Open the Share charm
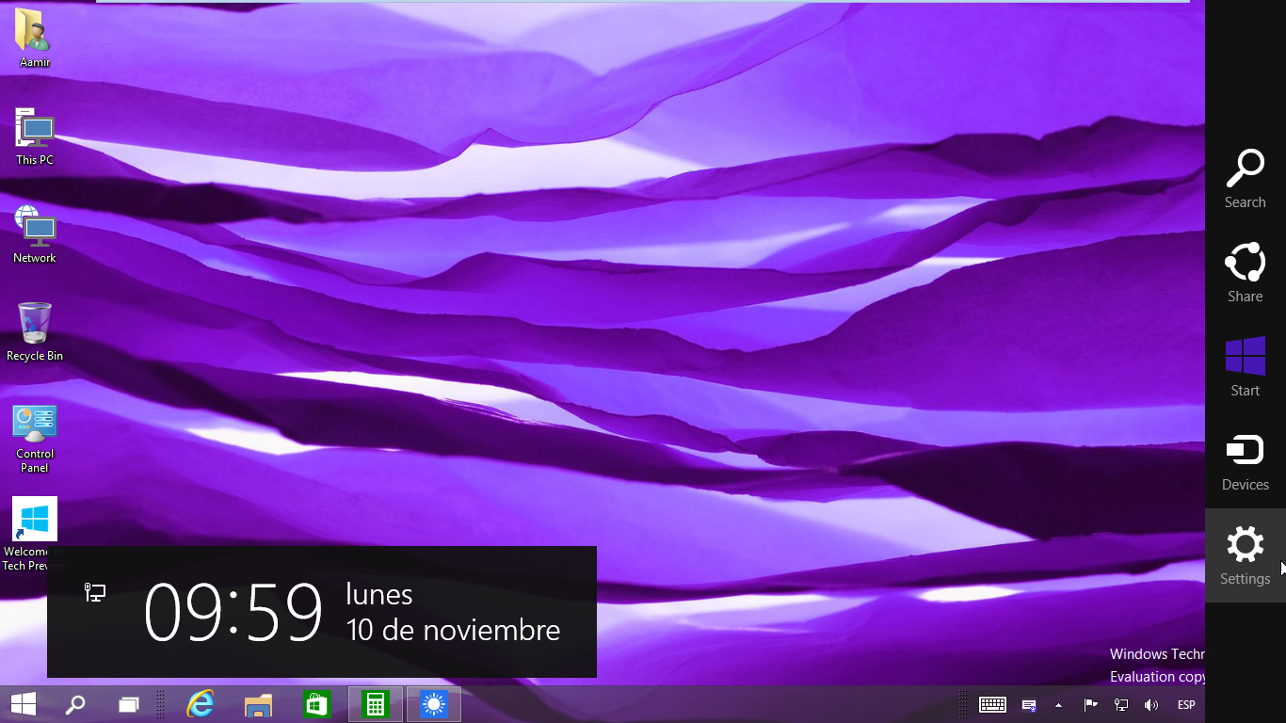This screenshot has height=723, width=1286. 1245,273
